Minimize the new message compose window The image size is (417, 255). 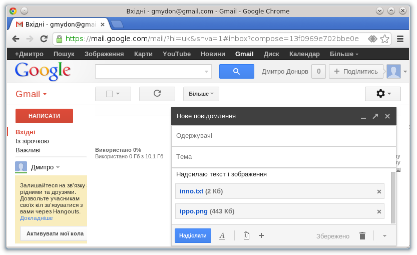[x=363, y=117]
